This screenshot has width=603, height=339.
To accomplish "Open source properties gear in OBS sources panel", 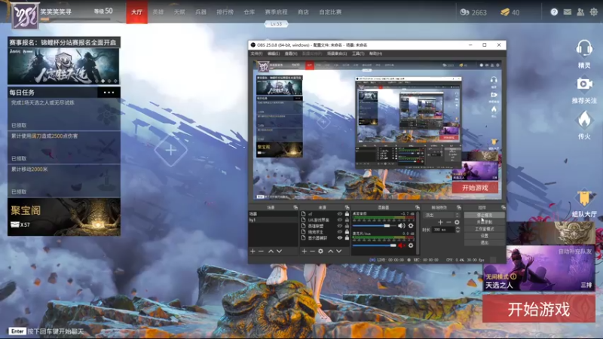I will tap(321, 251).
